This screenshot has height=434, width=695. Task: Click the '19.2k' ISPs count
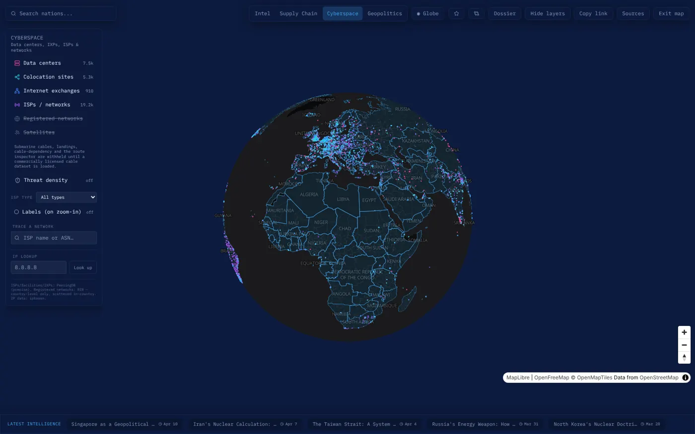pyautogui.click(x=87, y=105)
